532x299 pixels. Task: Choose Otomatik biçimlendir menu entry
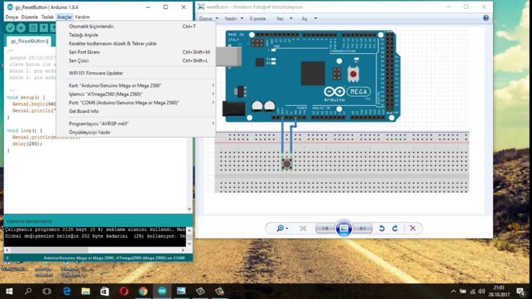tap(136, 26)
